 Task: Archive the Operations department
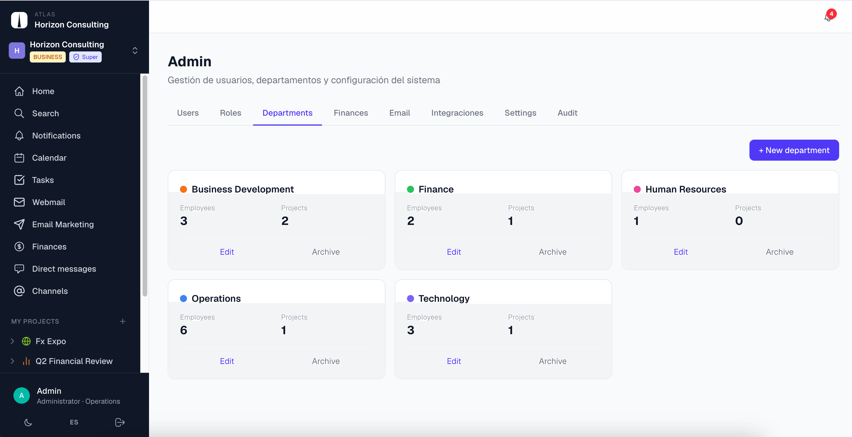[x=326, y=361]
